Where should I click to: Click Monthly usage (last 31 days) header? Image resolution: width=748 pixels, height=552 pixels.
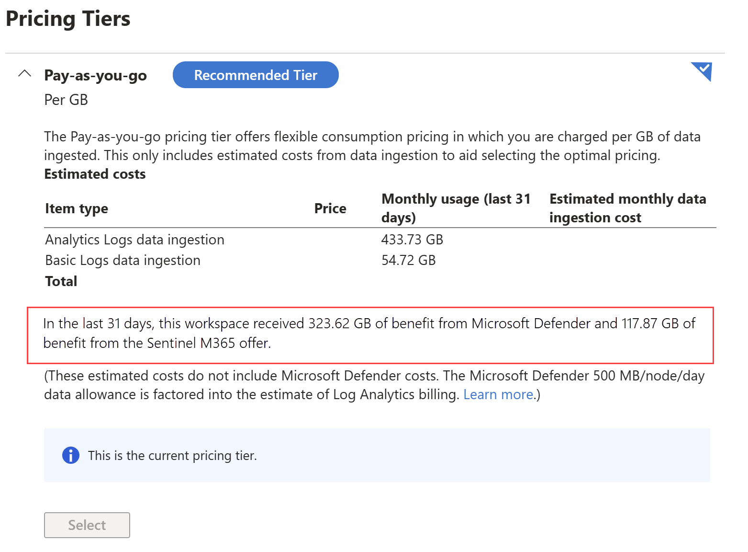coord(455,208)
